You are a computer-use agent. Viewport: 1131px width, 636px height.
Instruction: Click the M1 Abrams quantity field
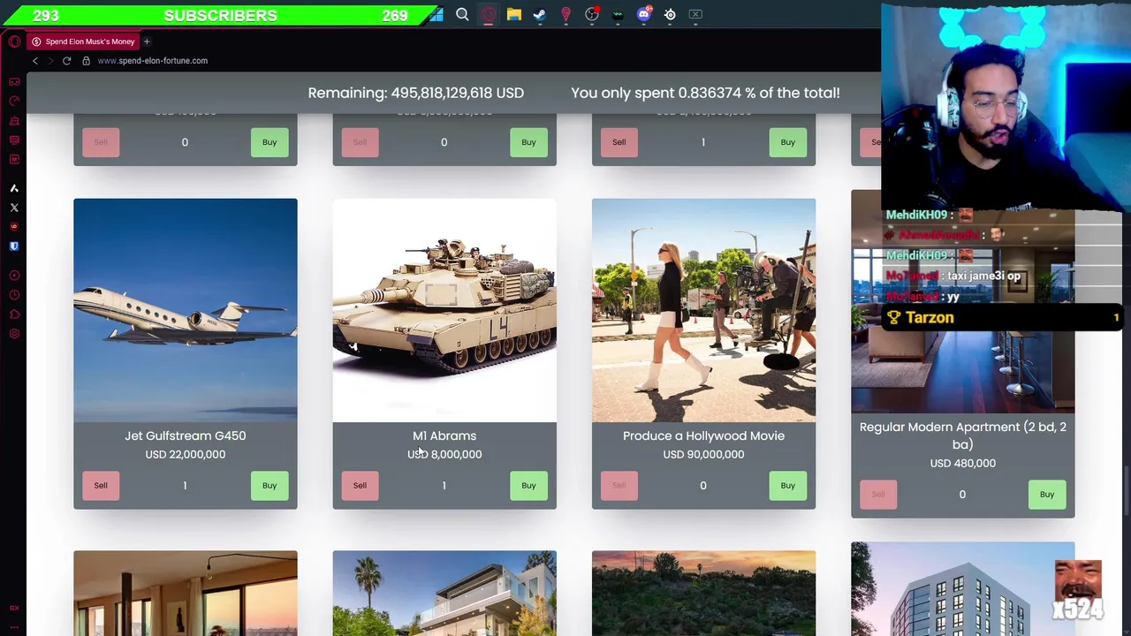(x=444, y=485)
